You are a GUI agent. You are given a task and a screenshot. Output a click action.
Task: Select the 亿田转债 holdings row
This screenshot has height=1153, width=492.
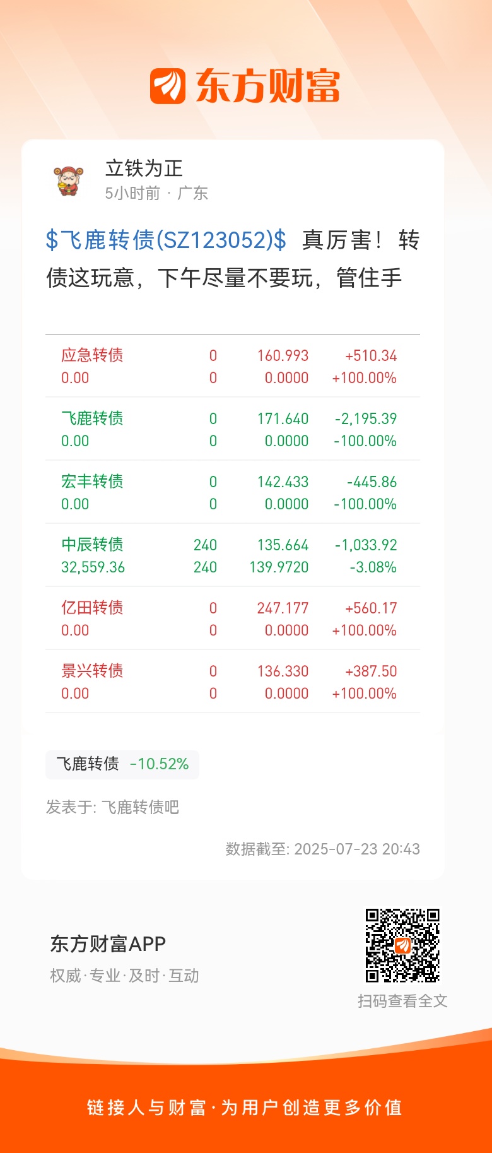coord(233,618)
